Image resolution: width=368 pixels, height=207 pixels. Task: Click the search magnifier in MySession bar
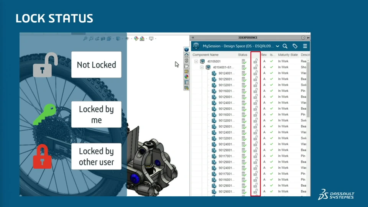285,46
